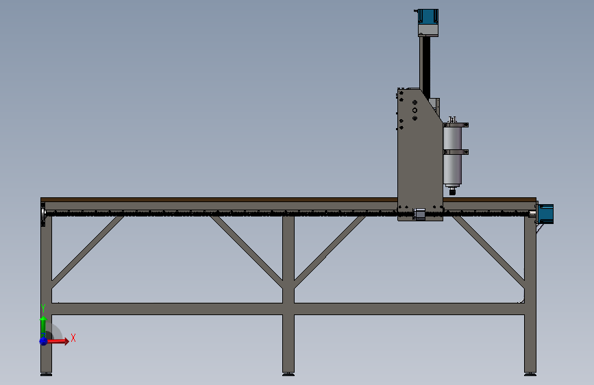Select the diagonal brace right of center leg
This screenshot has height=385, width=594.
(x=330, y=252)
